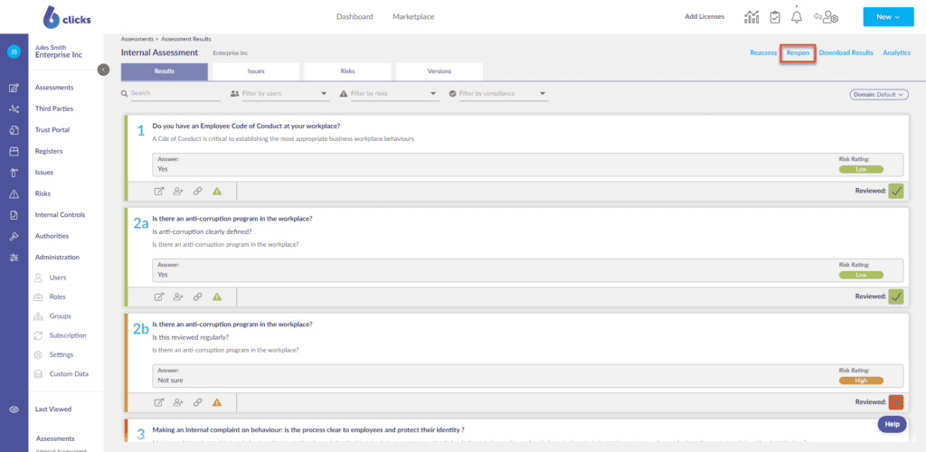Viewport: 926px width, 452px height.
Task: Click the blue New button
Action: pyautogui.click(x=888, y=17)
